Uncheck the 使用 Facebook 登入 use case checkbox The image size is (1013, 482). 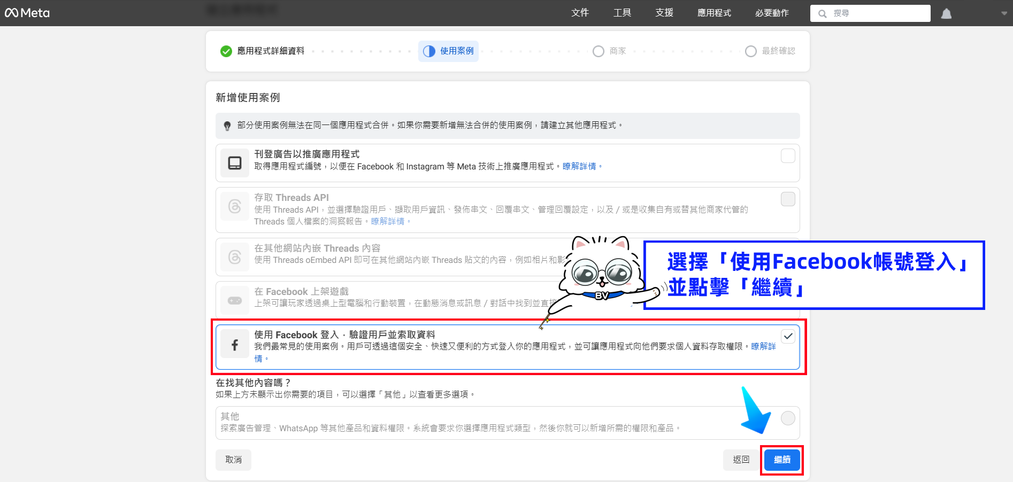[x=788, y=336]
